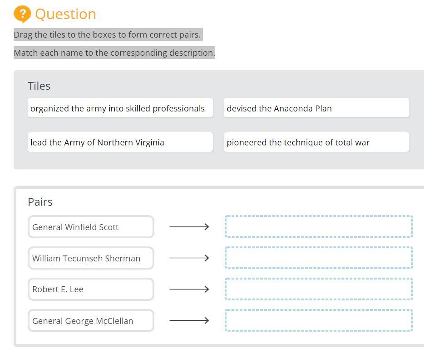This screenshot has height=347, width=424.
Task: Click the 'Match each name' instruction text
Action: (114, 53)
